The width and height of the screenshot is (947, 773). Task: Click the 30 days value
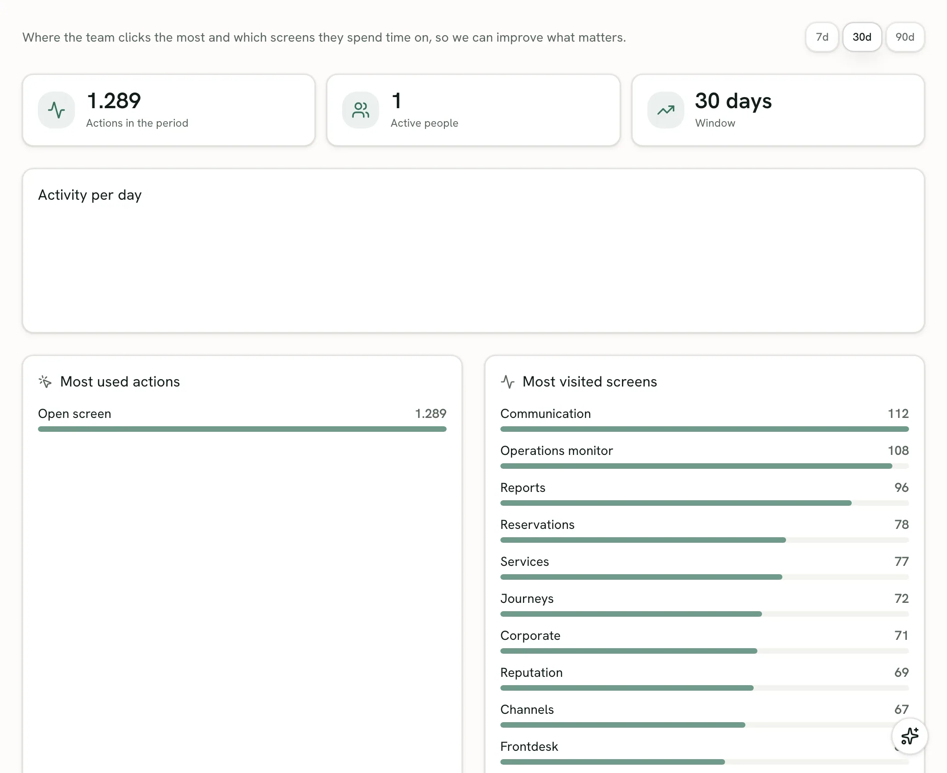click(733, 101)
